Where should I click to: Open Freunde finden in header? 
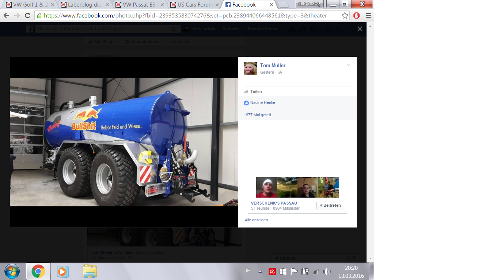(x=262, y=29)
